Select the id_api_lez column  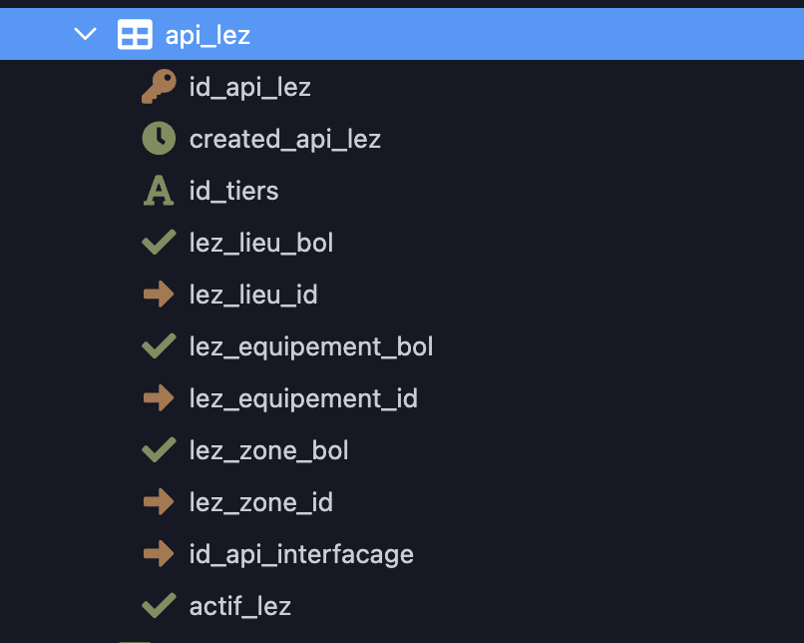coord(249,87)
